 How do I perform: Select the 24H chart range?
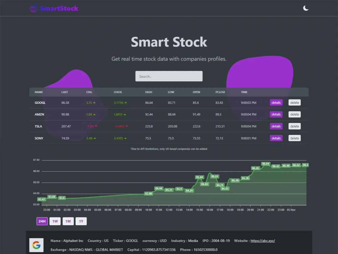42,221
